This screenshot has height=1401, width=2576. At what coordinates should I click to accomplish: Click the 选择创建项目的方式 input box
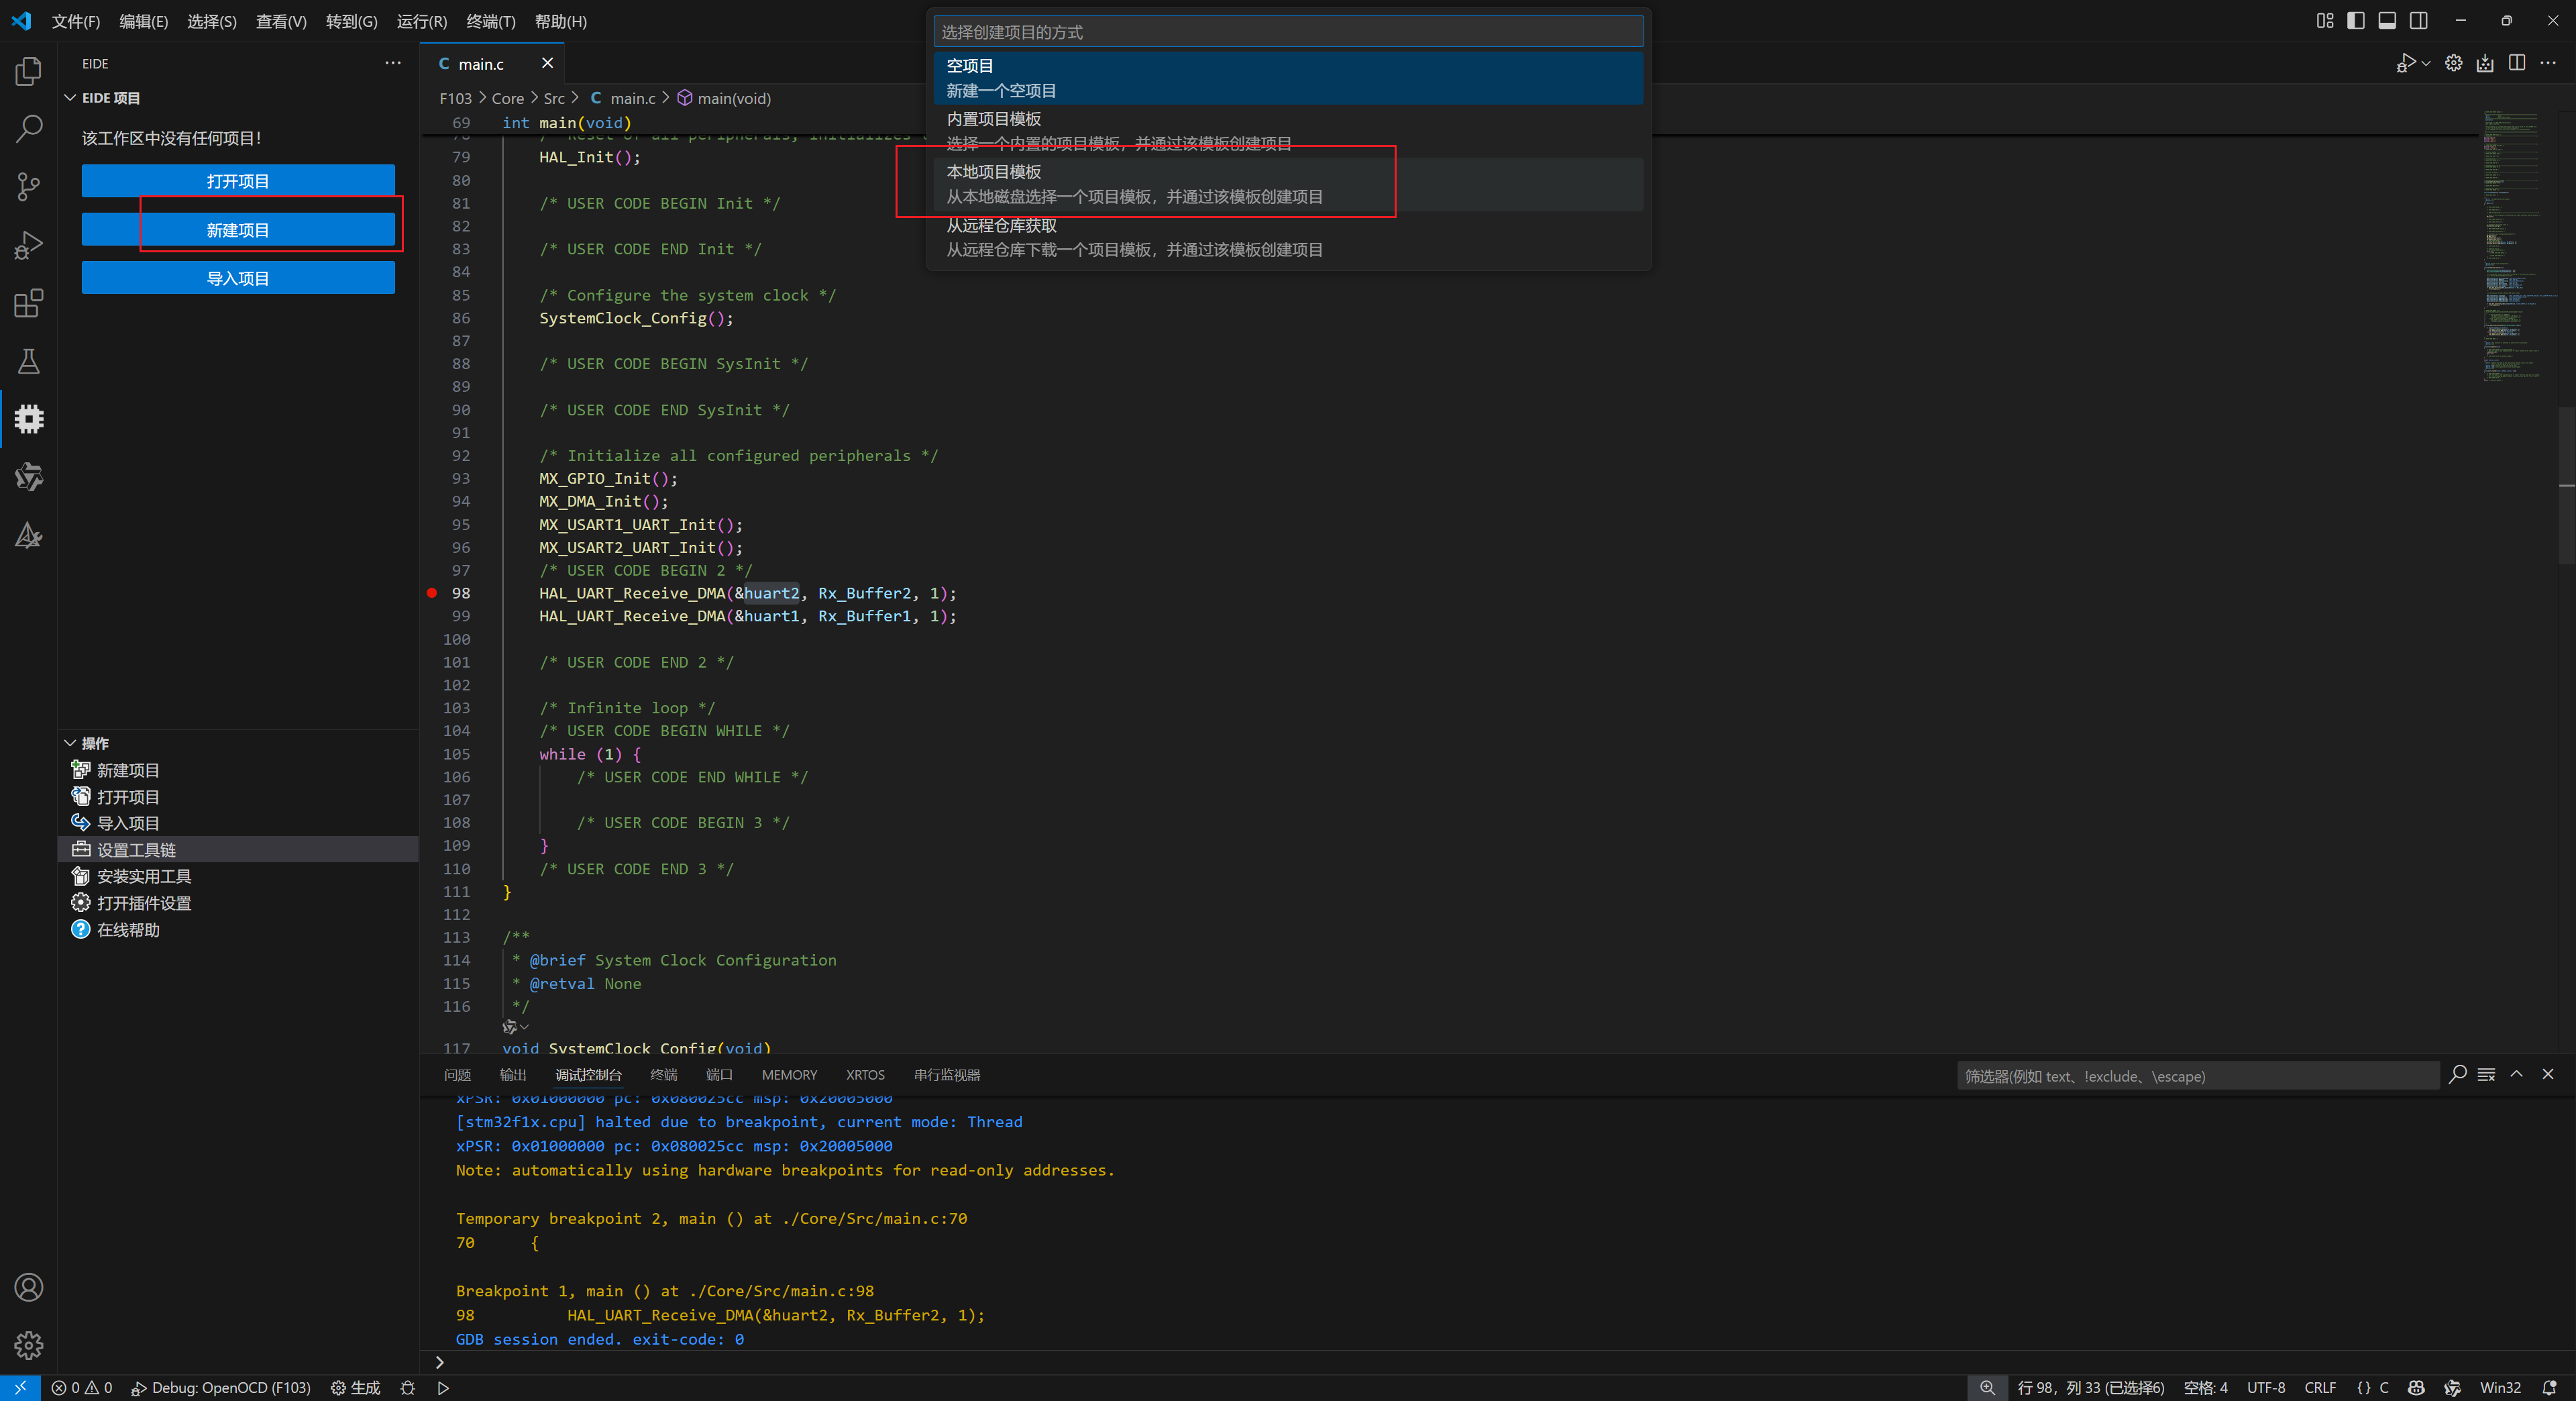[x=1288, y=32]
